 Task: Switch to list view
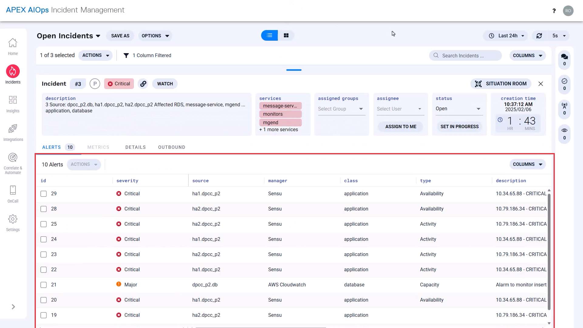click(x=269, y=36)
